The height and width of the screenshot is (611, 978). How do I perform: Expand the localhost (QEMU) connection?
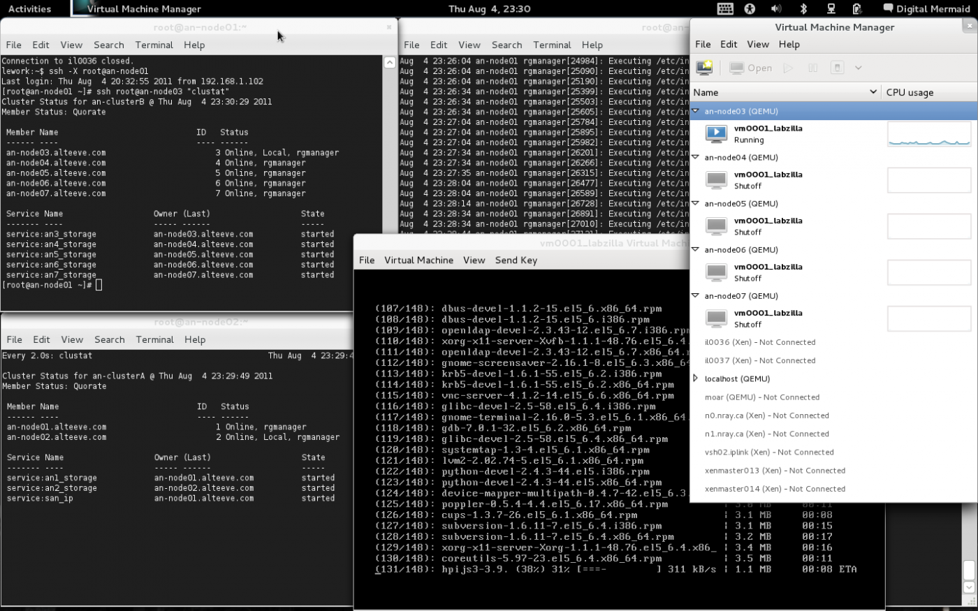pos(696,378)
